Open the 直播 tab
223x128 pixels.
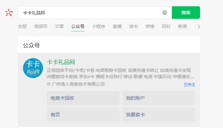117,26
